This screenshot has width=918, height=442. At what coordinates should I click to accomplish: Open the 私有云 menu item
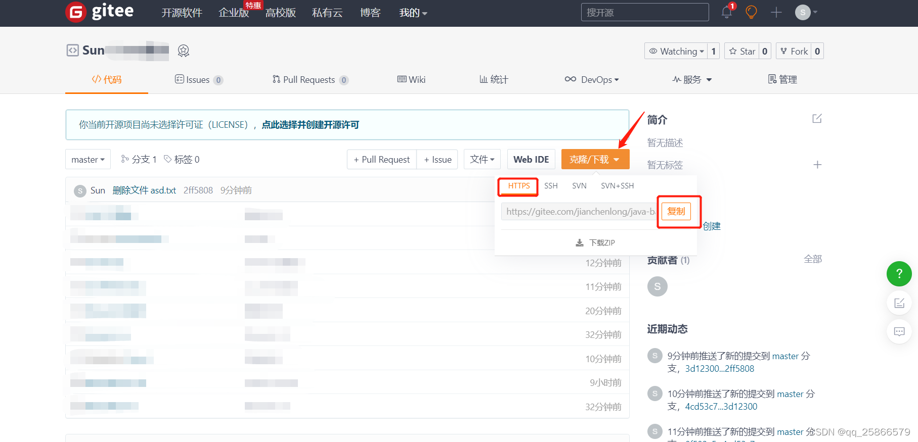click(327, 13)
